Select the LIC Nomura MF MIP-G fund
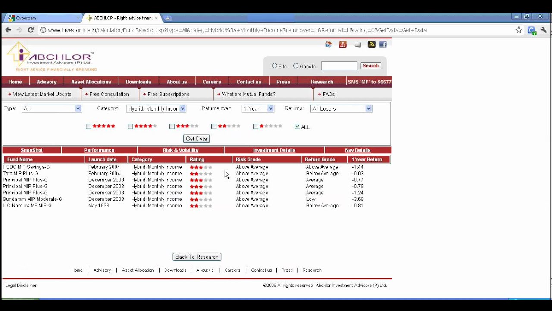The image size is (552, 311). pos(27,206)
